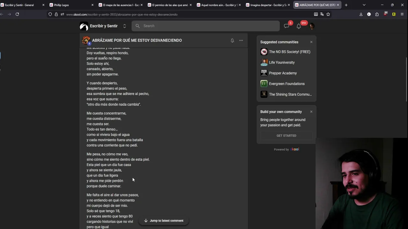Click the Shining Stars community icon
This screenshot has width=408, height=229.
pyautogui.click(x=264, y=94)
